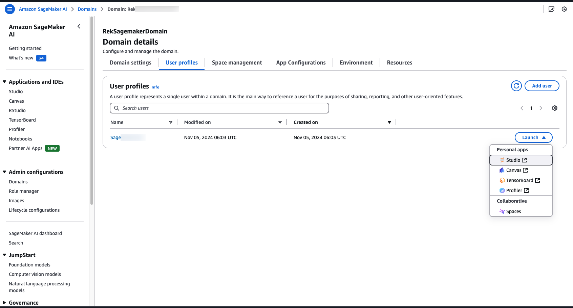The height and width of the screenshot is (308, 573).
Task: Sort the table by Name column
Action: 171,122
